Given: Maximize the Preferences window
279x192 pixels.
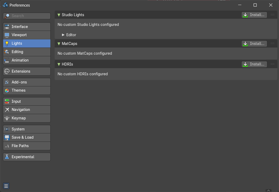Looking at the screenshot, I should 255,5.
